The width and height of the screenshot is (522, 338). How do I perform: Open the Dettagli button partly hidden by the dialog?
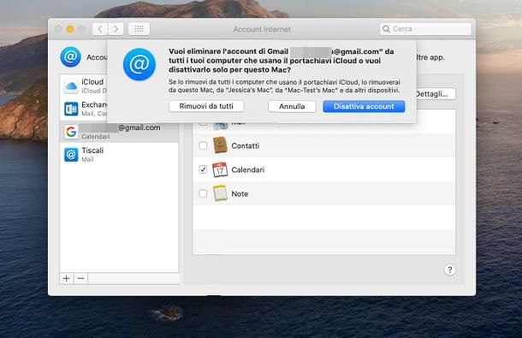[x=435, y=94]
